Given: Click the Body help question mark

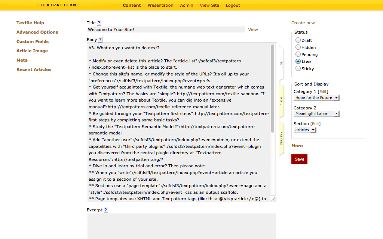Looking at the screenshot, I should point(100,40).
